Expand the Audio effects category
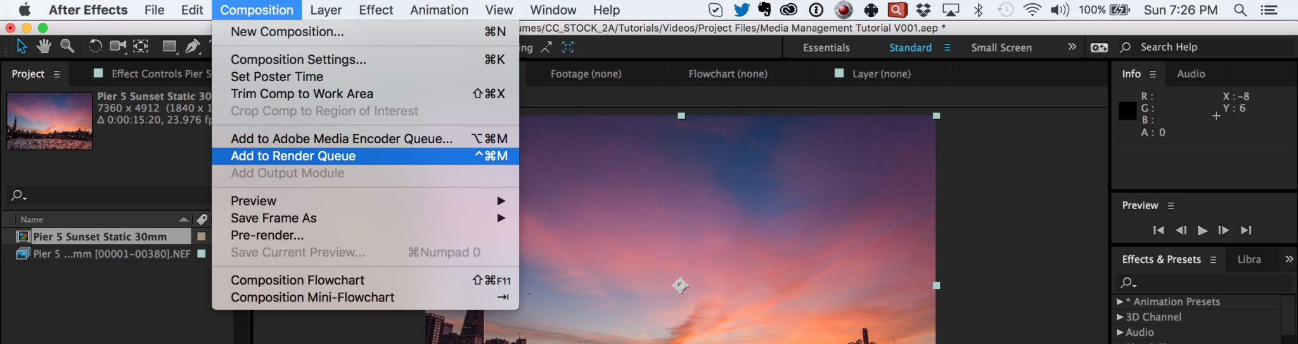This screenshot has width=1298, height=344. (x=1120, y=332)
